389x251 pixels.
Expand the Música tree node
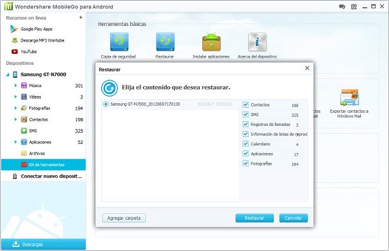point(16,86)
